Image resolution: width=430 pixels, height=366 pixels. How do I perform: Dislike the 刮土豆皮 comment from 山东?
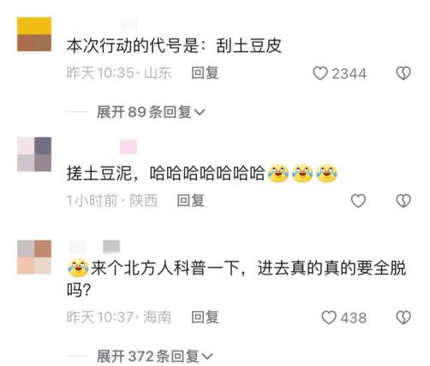(403, 74)
